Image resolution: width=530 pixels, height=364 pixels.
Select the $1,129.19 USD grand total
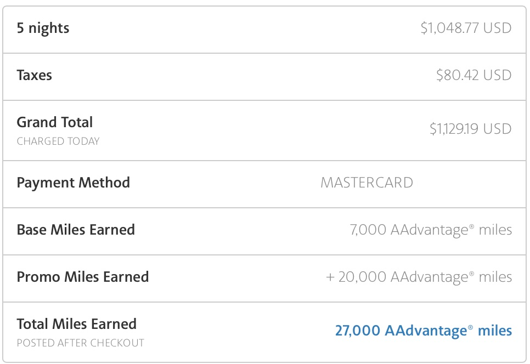pyautogui.click(x=470, y=129)
